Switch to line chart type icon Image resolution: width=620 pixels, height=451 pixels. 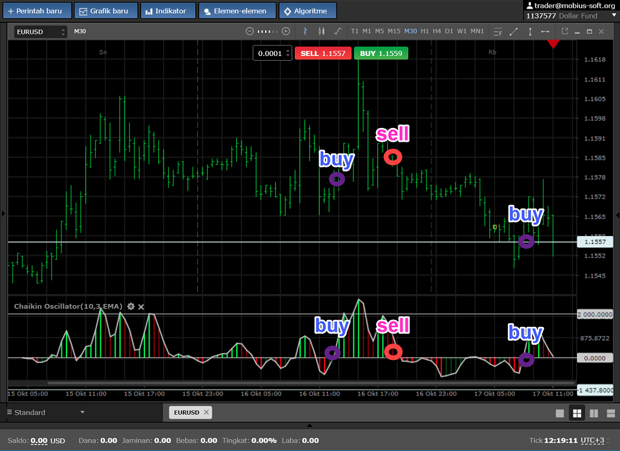[x=338, y=31]
